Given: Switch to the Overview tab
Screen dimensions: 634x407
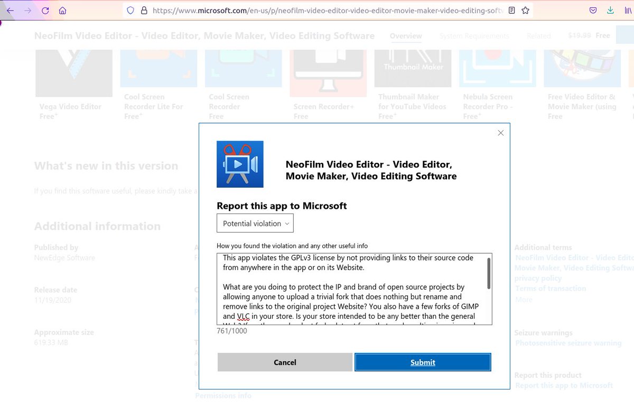Looking at the screenshot, I should pos(406,36).
